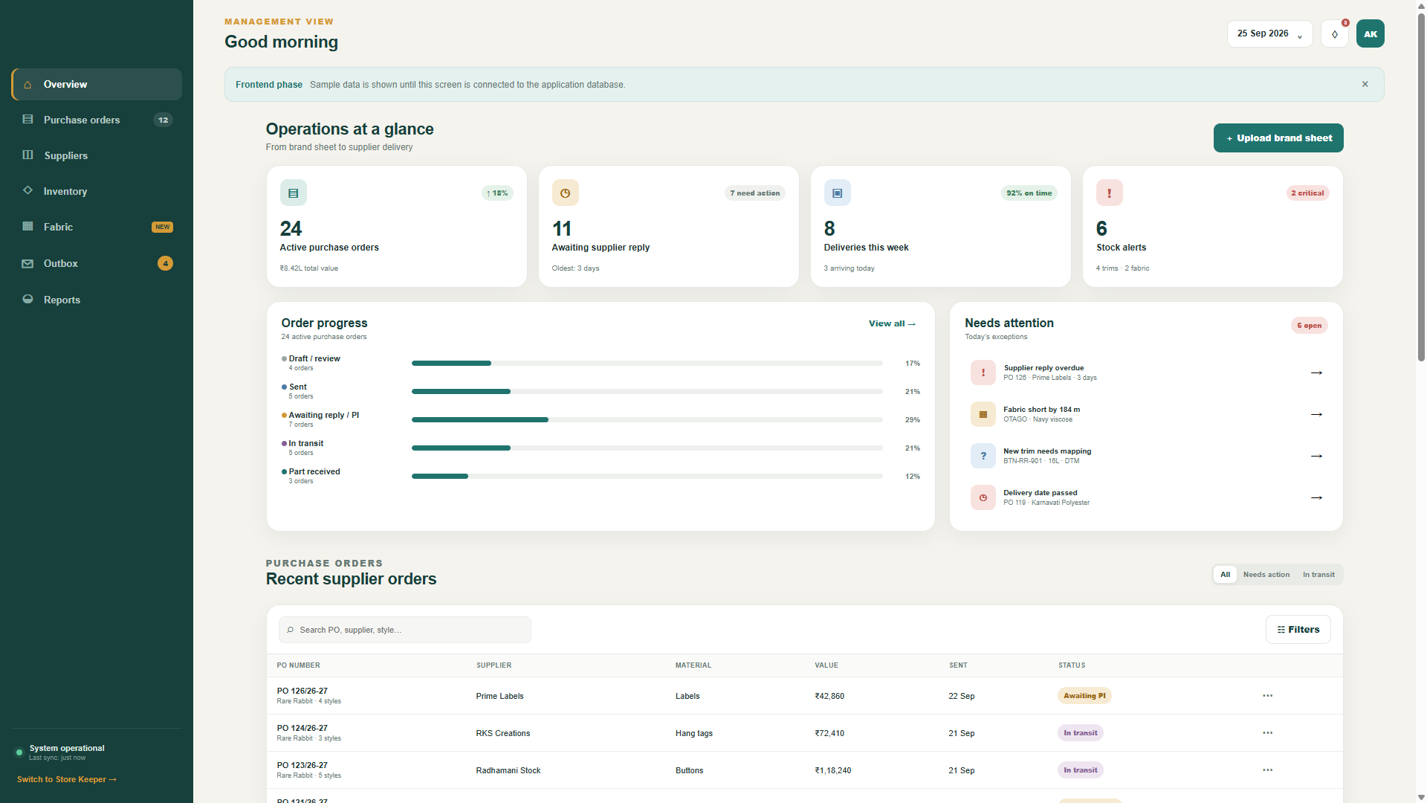The image size is (1427, 803).
Task: Select the In transit filter tab
Action: point(1318,574)
